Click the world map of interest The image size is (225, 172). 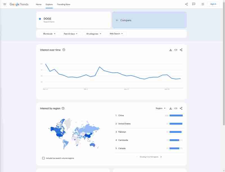74,134
